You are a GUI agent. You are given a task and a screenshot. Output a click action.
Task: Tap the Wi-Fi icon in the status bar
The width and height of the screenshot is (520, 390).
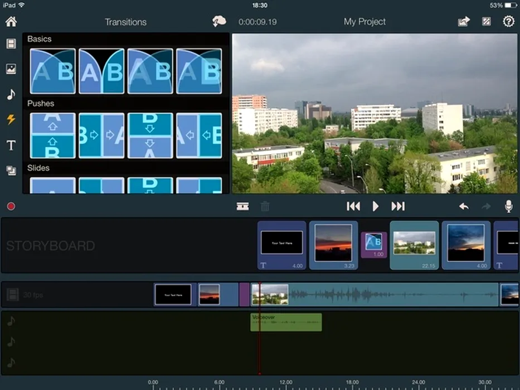(x=22, y=5)
